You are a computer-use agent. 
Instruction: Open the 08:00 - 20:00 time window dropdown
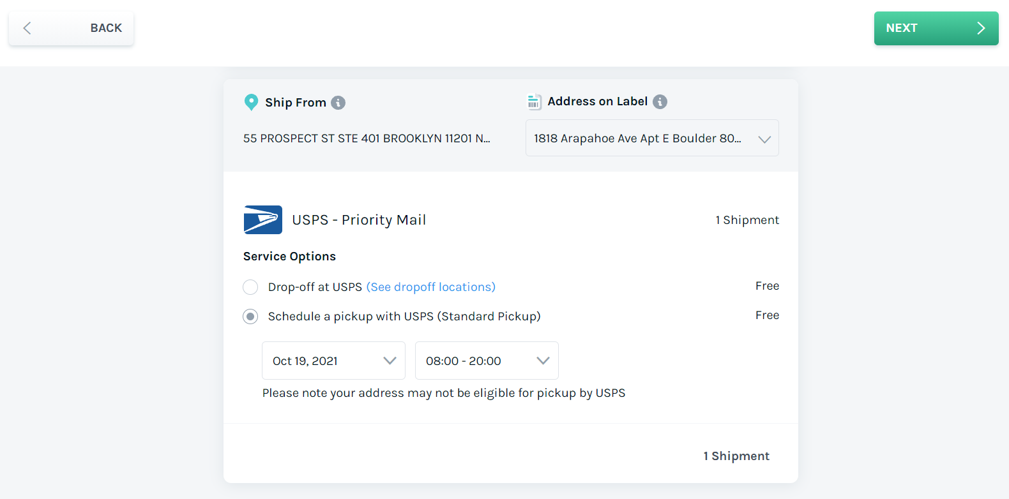click(x=487, y=361)
